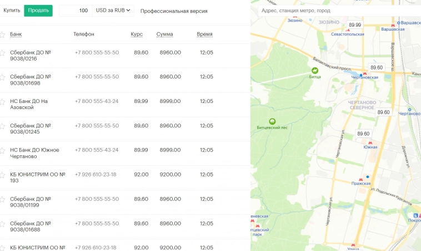
Task: Select the Битца horse icon on map
Action: tap(315, 71)
